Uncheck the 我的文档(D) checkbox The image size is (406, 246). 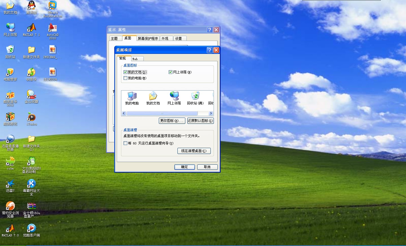(x=125, y=72)
